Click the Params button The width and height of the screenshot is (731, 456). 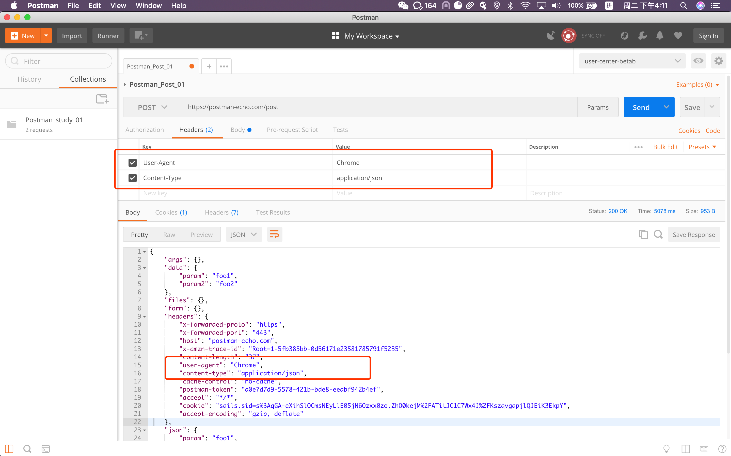coord(598,107)
